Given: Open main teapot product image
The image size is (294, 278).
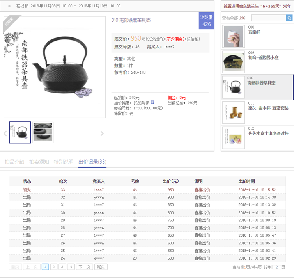Looking at the screenshot, I should (x=55, y=67).
